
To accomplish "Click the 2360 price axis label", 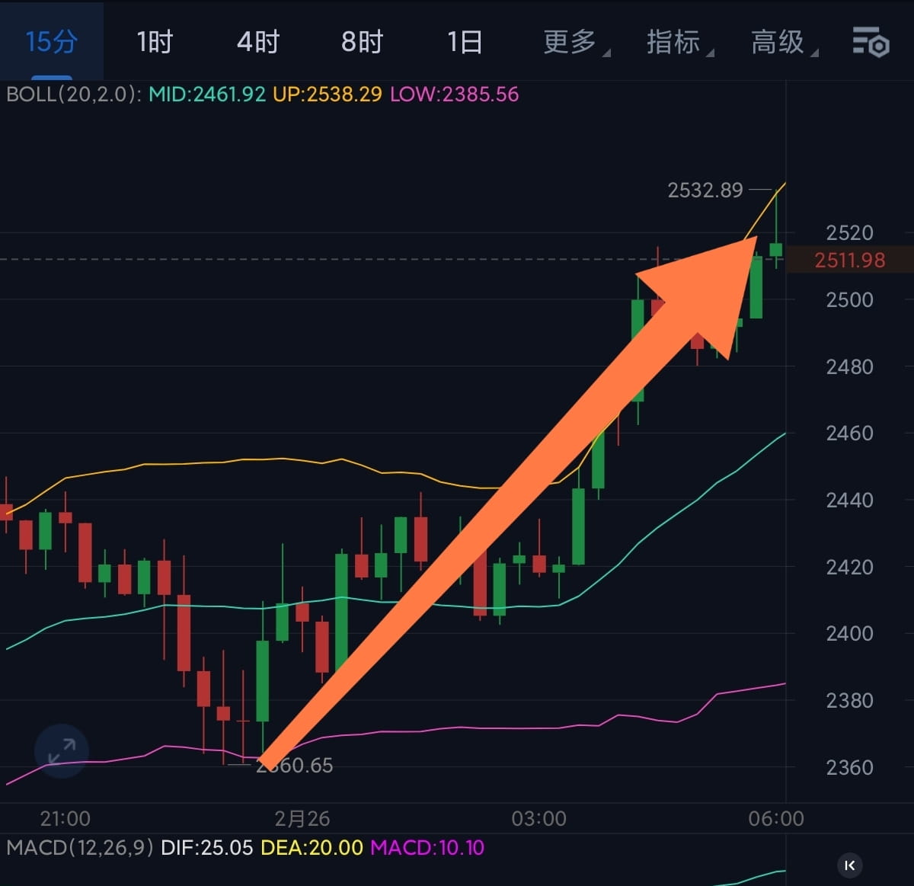I will pos(849,767).
